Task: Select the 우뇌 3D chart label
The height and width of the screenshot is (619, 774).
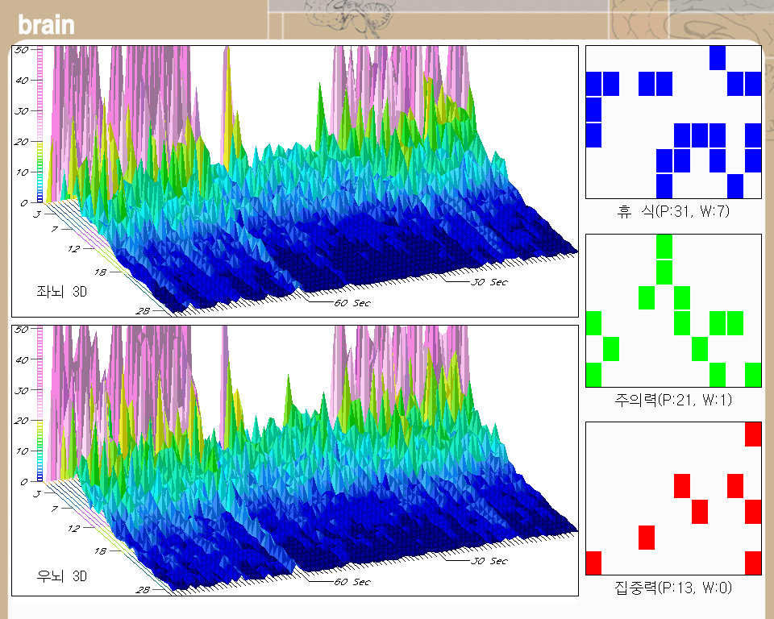Action: 61,576
